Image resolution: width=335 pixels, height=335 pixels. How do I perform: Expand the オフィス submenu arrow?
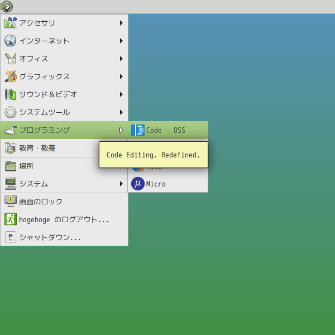(x=121, y=59)
